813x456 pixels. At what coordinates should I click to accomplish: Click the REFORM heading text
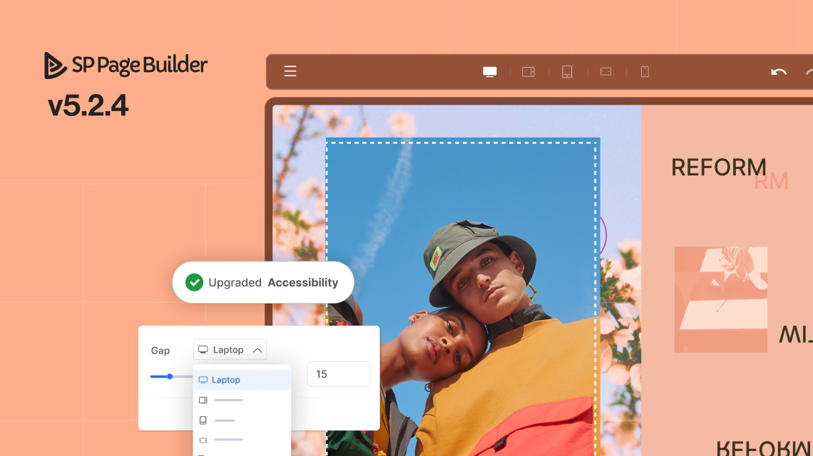[x=719, y=167]
